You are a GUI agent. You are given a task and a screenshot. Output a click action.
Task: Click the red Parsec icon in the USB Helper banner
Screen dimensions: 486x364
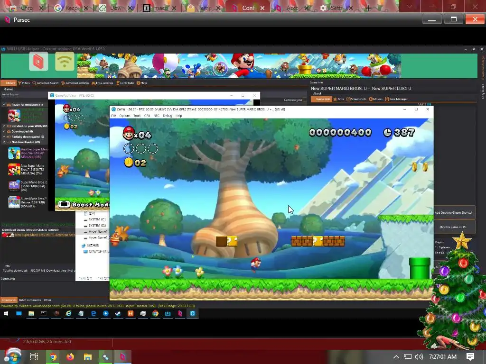[x=38, y=62]
